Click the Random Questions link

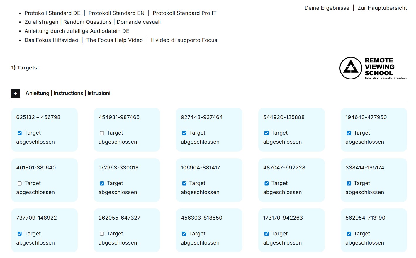[x=87, y=22]
